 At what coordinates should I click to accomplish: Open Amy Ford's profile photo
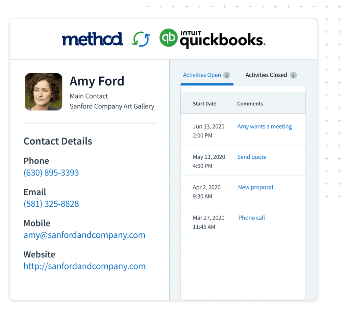point(43,92)
